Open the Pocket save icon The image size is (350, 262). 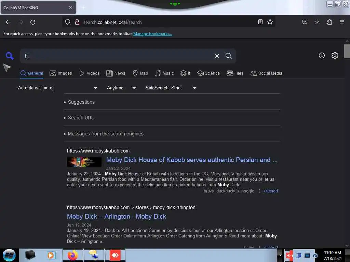click(305, 22)
